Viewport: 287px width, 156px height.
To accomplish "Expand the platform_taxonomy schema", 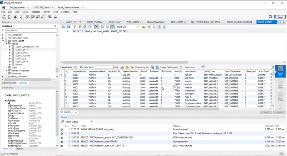I will 3,77.
